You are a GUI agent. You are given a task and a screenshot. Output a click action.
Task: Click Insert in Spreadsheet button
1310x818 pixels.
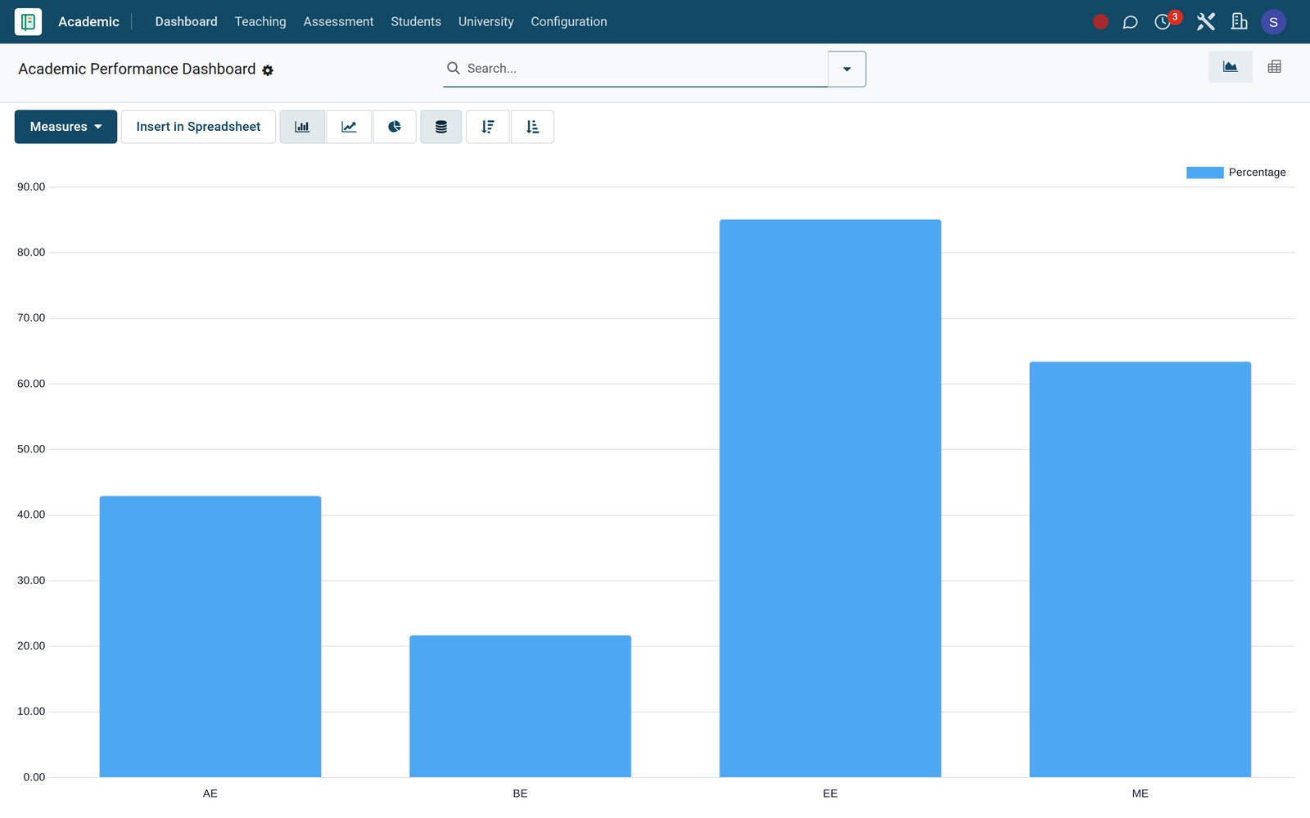(198, 127)
